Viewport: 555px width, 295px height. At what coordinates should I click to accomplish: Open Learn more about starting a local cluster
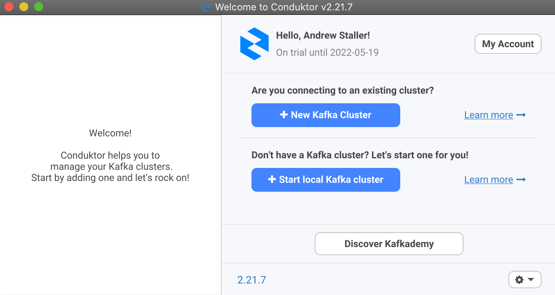pyautogui.click(x=488, y=179)
